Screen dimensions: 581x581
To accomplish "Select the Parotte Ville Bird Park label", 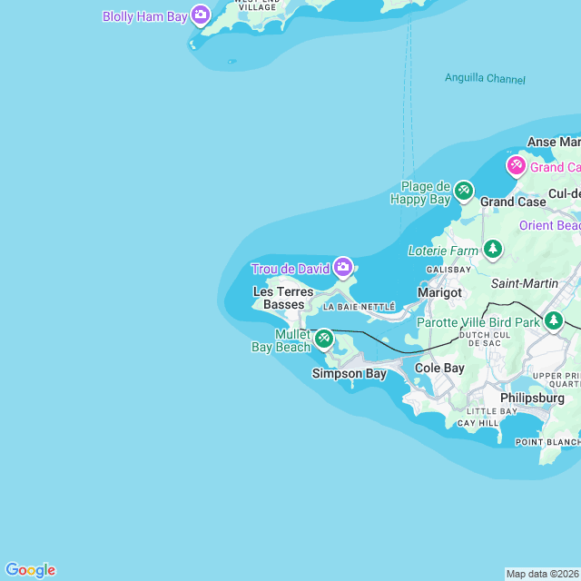I will [x=478, y=322].
